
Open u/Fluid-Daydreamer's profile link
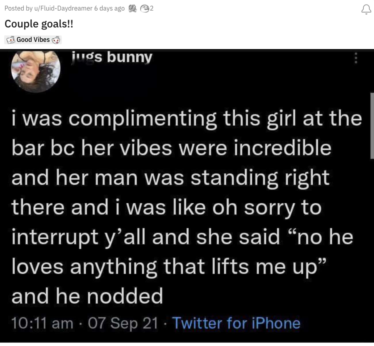coord(63,8)
